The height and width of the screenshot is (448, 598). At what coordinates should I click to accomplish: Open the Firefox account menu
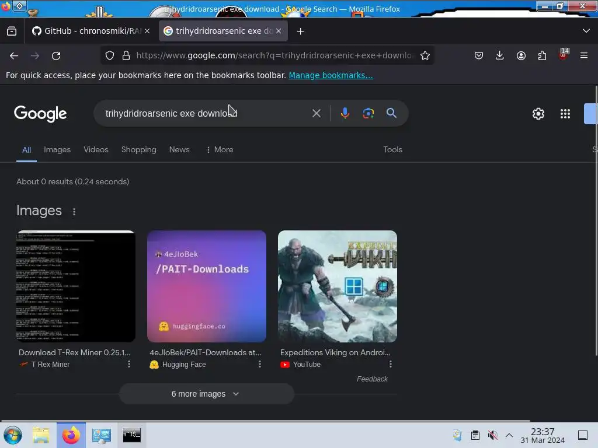click(521, 55)
